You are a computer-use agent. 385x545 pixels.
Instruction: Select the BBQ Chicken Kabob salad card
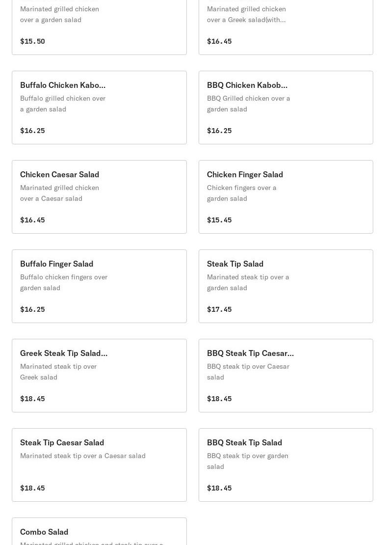coord(285,108)
